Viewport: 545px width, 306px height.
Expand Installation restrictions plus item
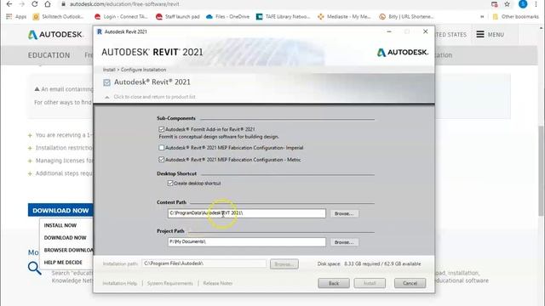[30, 148]
